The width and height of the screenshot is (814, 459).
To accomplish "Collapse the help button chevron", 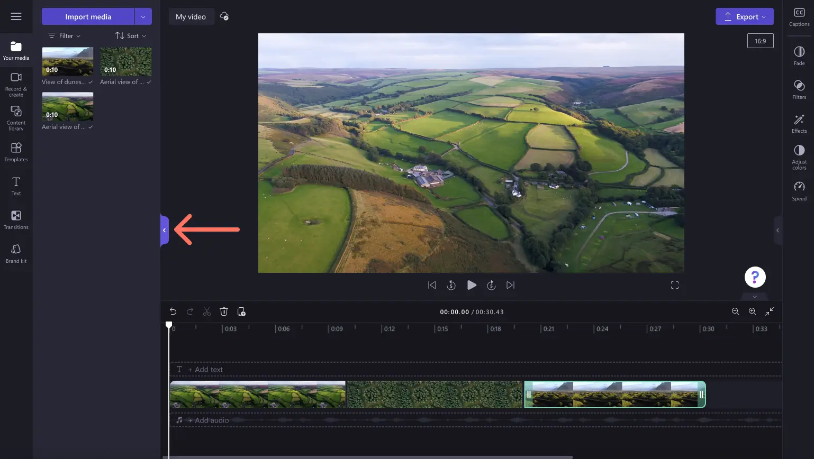I will click(x=755, y=296).
